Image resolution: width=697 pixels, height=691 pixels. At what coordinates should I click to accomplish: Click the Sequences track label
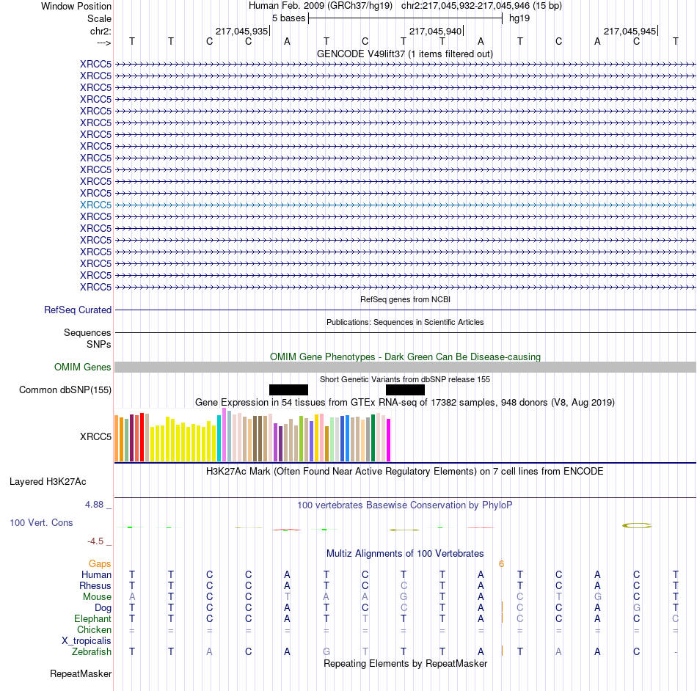coord(87,332)
